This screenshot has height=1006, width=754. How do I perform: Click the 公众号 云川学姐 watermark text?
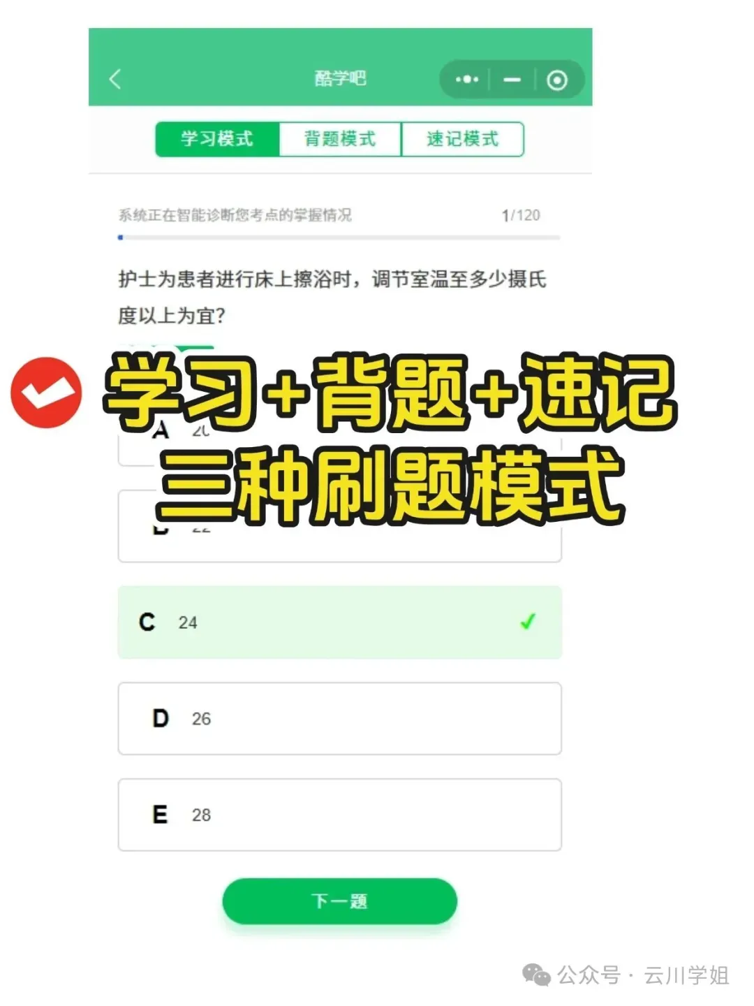[x=643, y=975]
